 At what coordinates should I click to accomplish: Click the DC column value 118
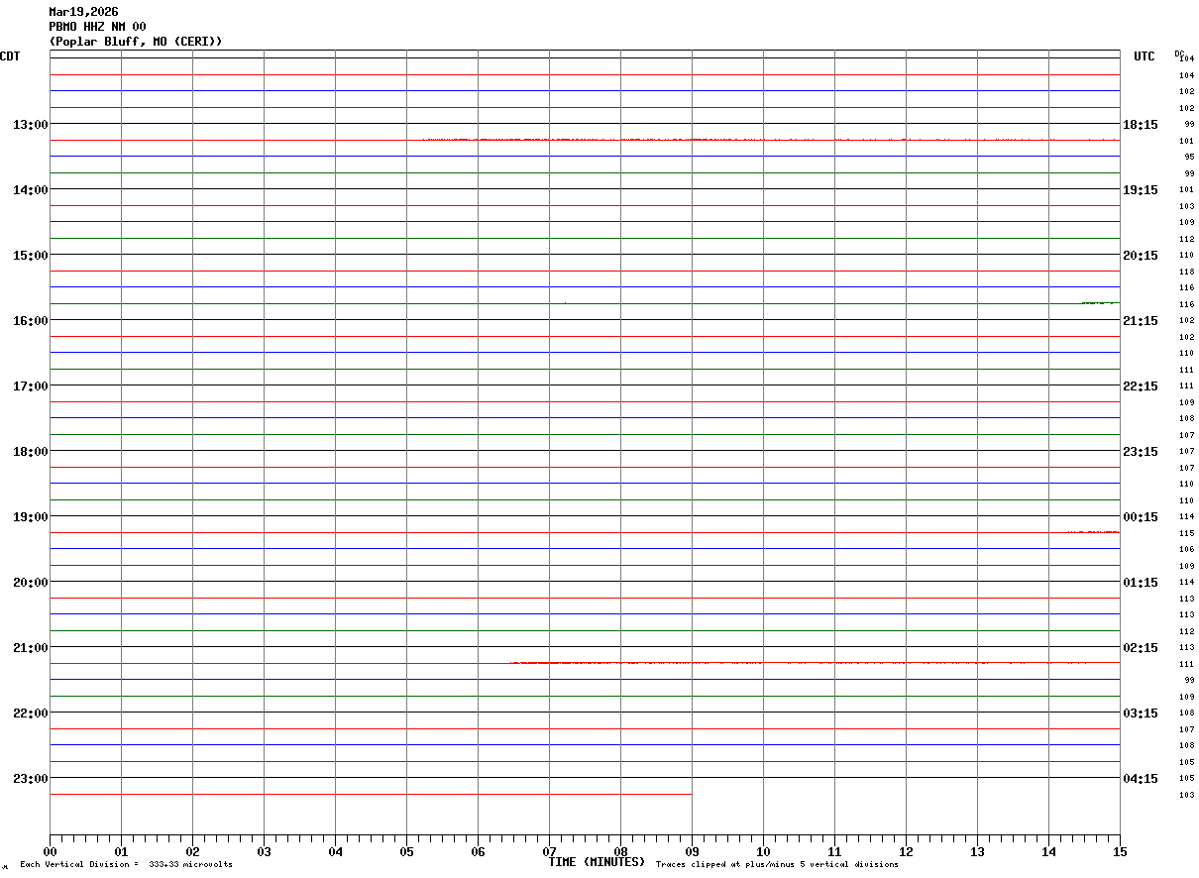(1186, 272)
